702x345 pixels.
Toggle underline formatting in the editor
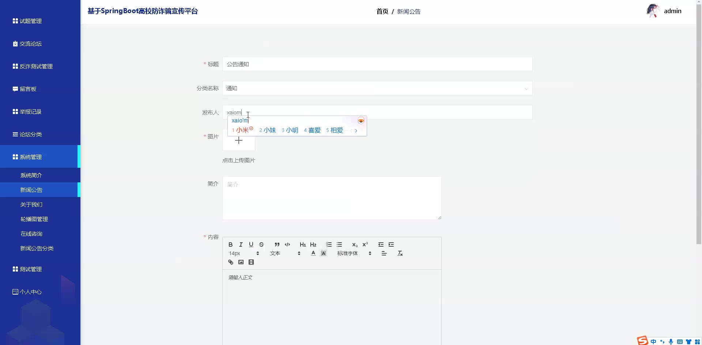(251, 244)
